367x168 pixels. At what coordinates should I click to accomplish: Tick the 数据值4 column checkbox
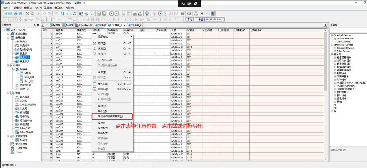click(251, 30)
